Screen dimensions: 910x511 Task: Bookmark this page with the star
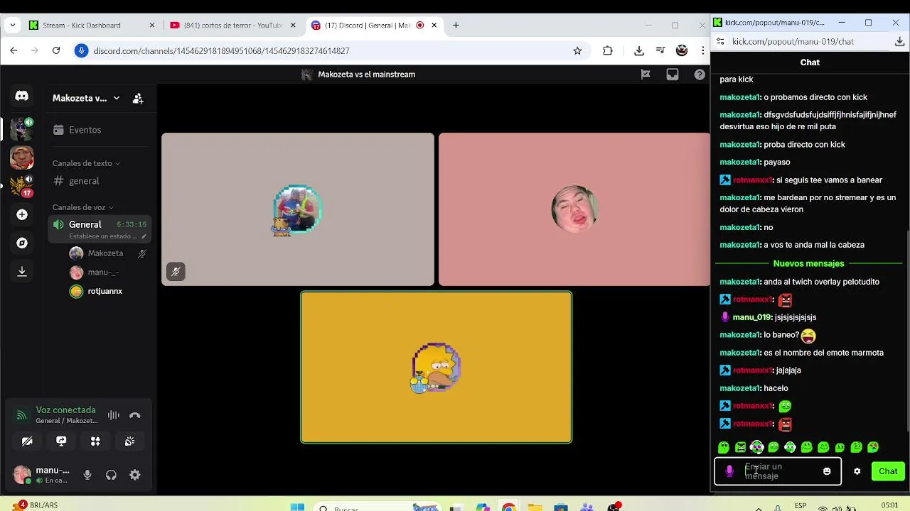point(577,51)
